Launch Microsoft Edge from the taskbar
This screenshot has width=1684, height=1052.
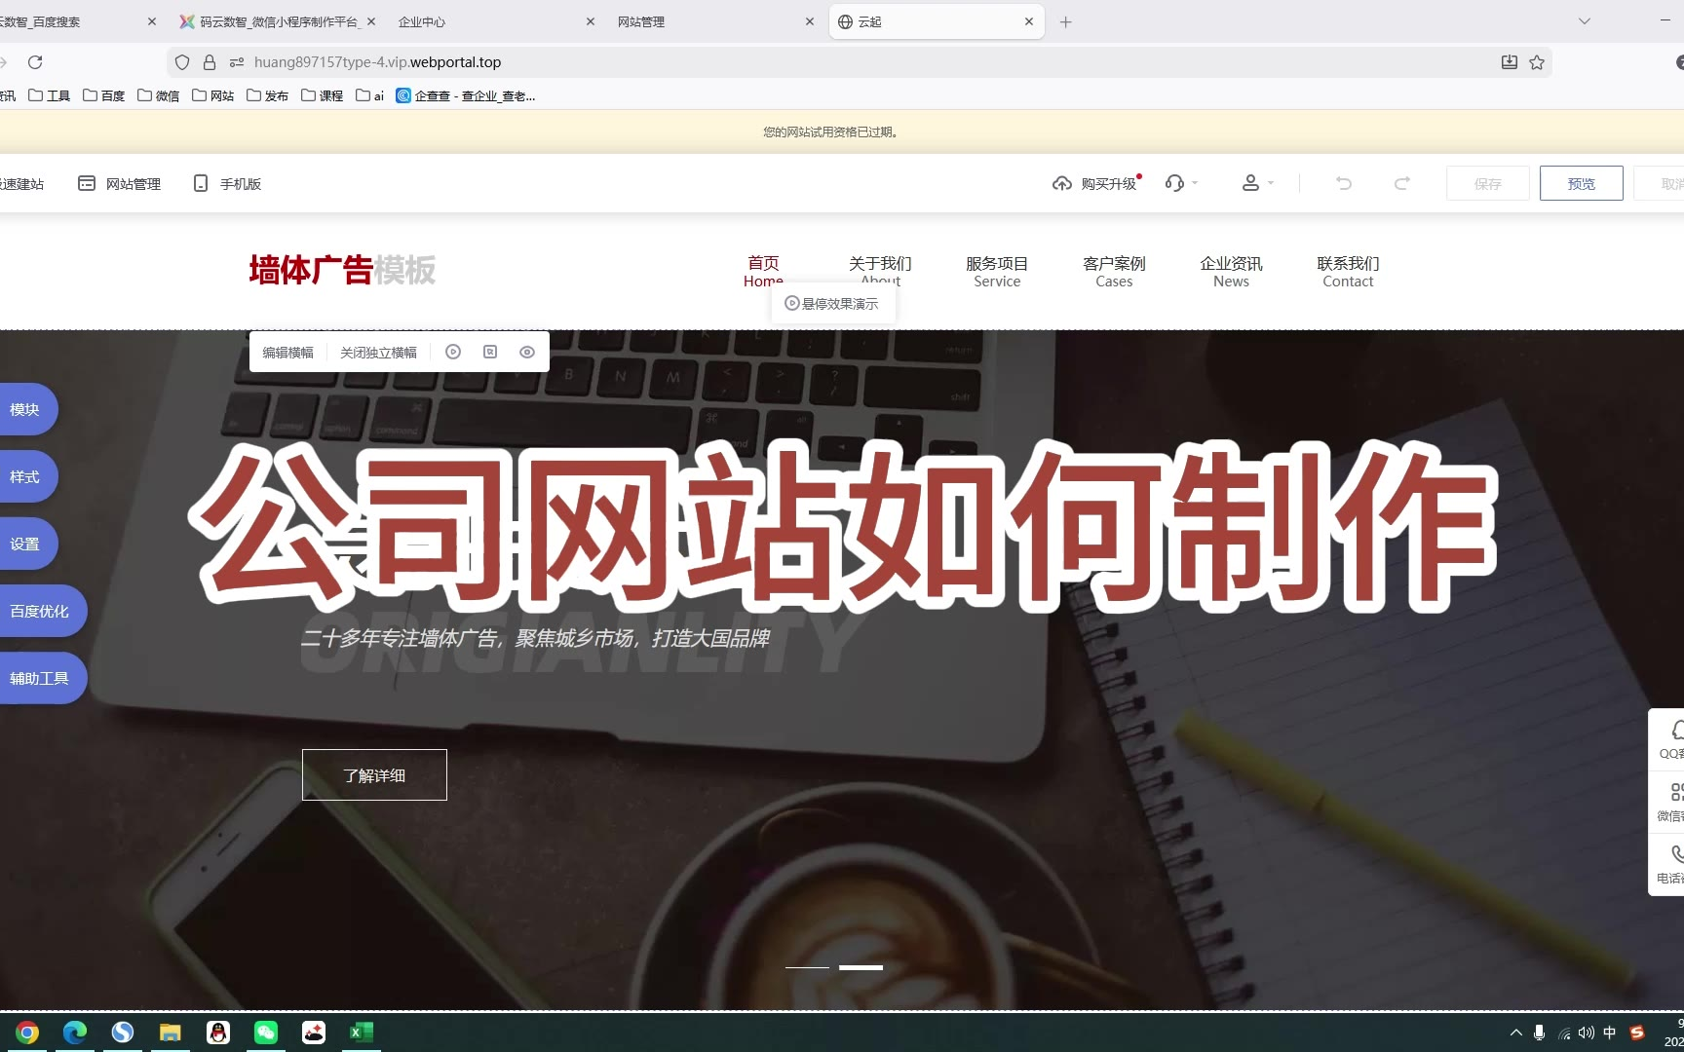click(75, 1033)
